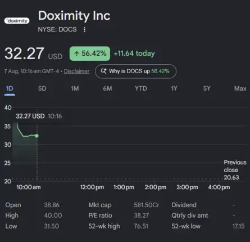
Task: Click the 4:00 pm axis label
Action: coord(219,187)
